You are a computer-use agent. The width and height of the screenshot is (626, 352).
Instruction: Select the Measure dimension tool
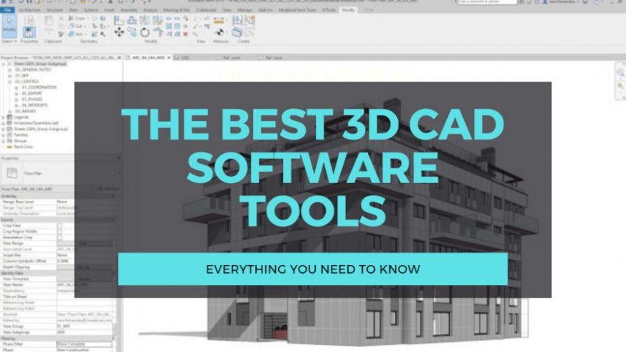tap(219, 20)
